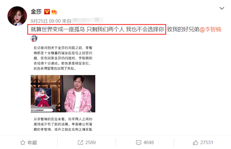The image size is (231, 149).
Task: Click the 9月25日 09:00 timestamp
Action: (46, 21)
